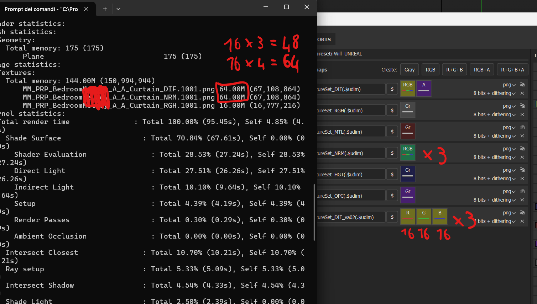The height and width of the screenshot is (304, 537).
Task: Select the green RGB swatch of NRM
Action: pos(408,153)
